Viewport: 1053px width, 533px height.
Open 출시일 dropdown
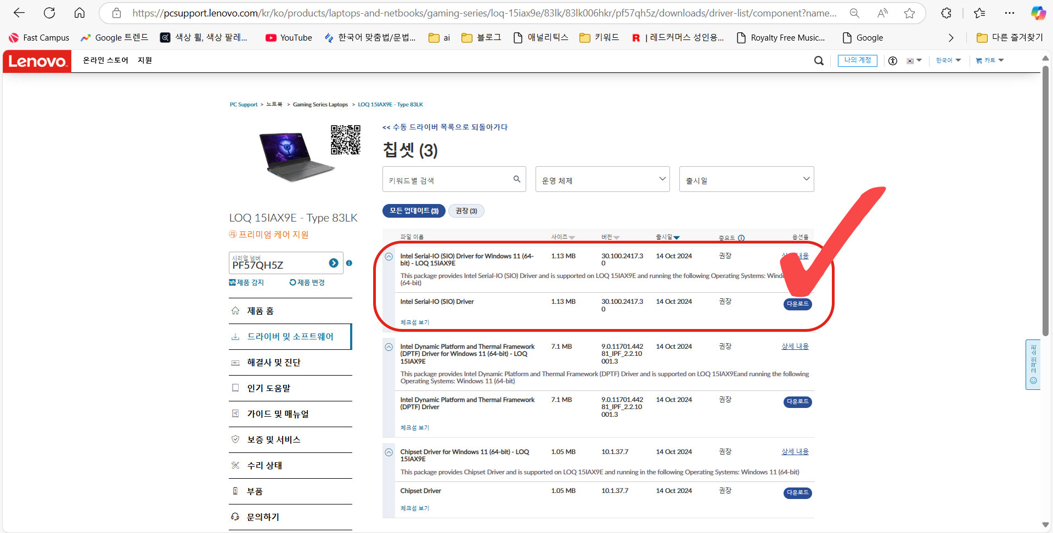click(x=746, y=179)
